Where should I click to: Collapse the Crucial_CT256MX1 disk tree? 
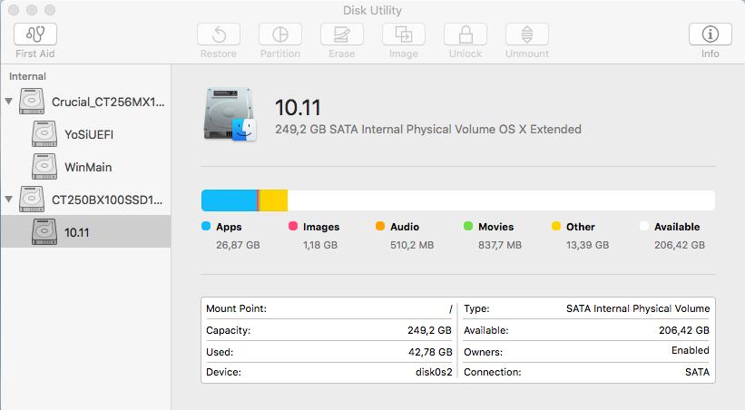10,102
